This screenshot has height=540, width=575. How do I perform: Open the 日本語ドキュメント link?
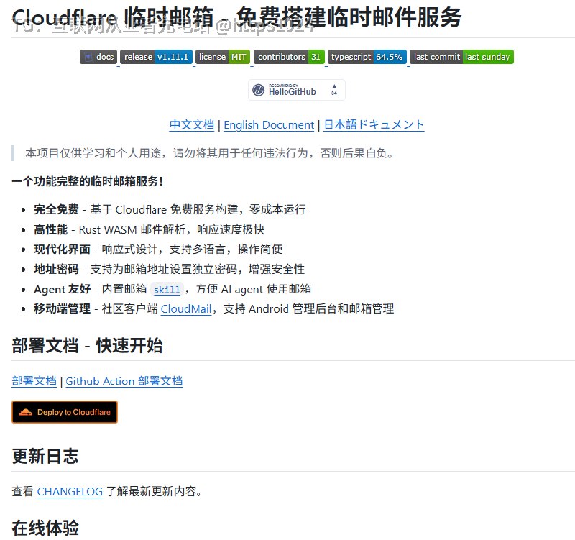click(x=374, y=124)
